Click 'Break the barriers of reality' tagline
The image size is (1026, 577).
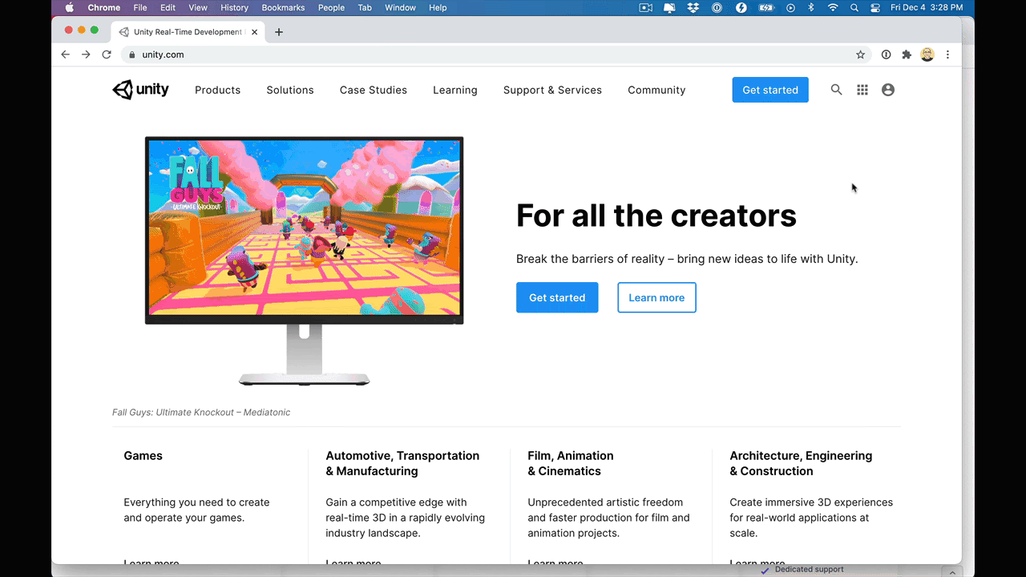(x=687, y=259)
